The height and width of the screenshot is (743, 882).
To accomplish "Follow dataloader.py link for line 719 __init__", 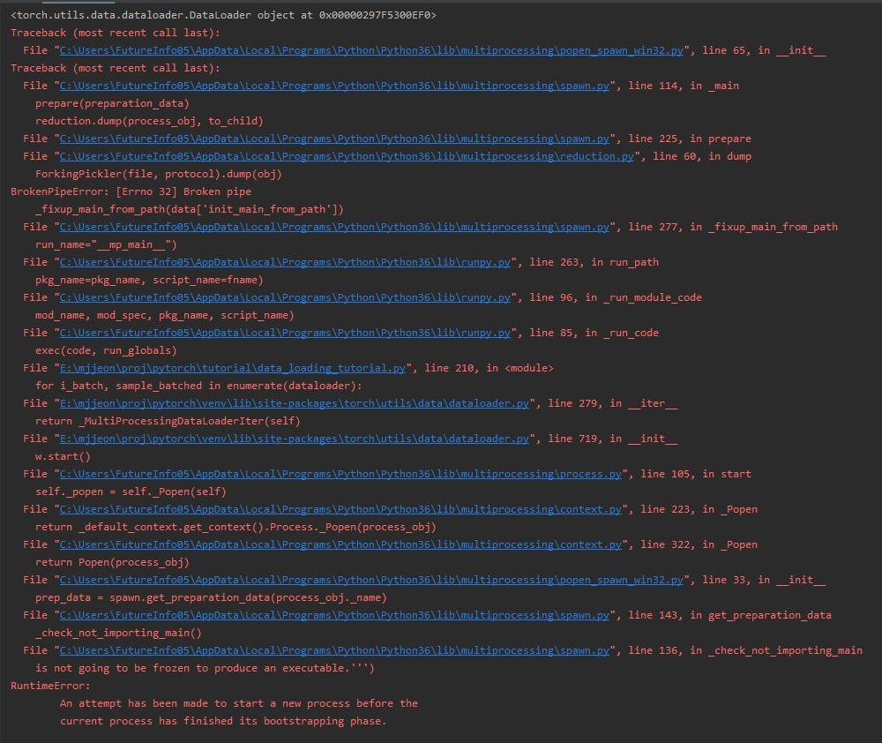I will coord(295,439).
